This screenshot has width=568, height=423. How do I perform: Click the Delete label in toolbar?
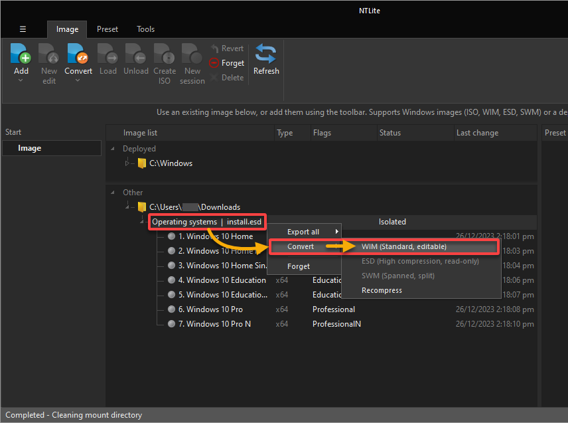232,77
